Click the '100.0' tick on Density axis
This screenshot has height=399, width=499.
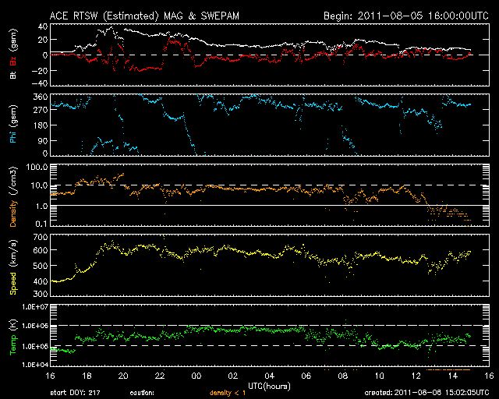tap(37, 167)
